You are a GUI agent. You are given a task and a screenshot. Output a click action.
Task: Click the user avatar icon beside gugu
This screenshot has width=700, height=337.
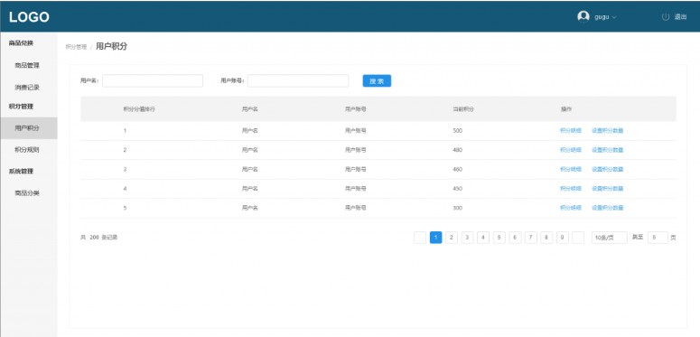pos(583,16)
